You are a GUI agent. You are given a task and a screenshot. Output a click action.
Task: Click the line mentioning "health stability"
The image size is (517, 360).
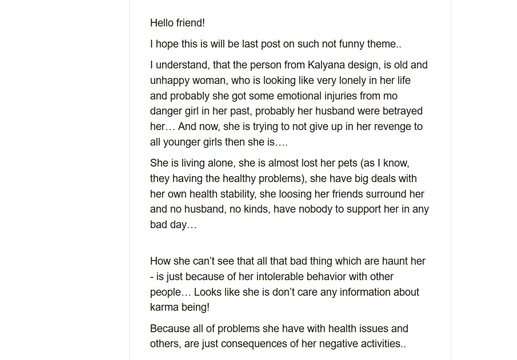click(287, 194)
